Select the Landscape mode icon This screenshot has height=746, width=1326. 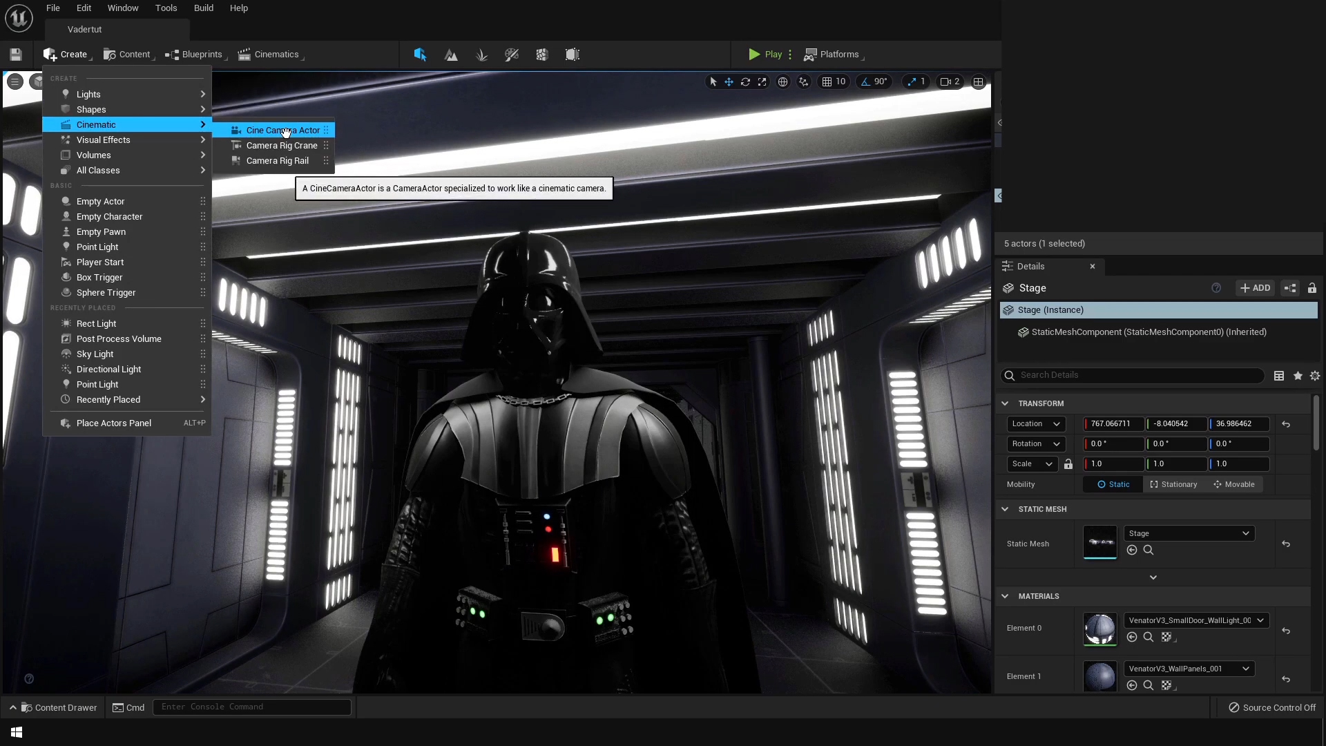point(451,55)
